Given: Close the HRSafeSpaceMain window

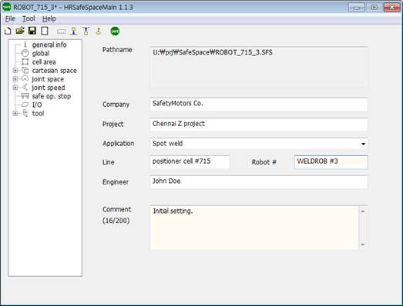Looking at the screenshot, I should [x=392, y=8].
